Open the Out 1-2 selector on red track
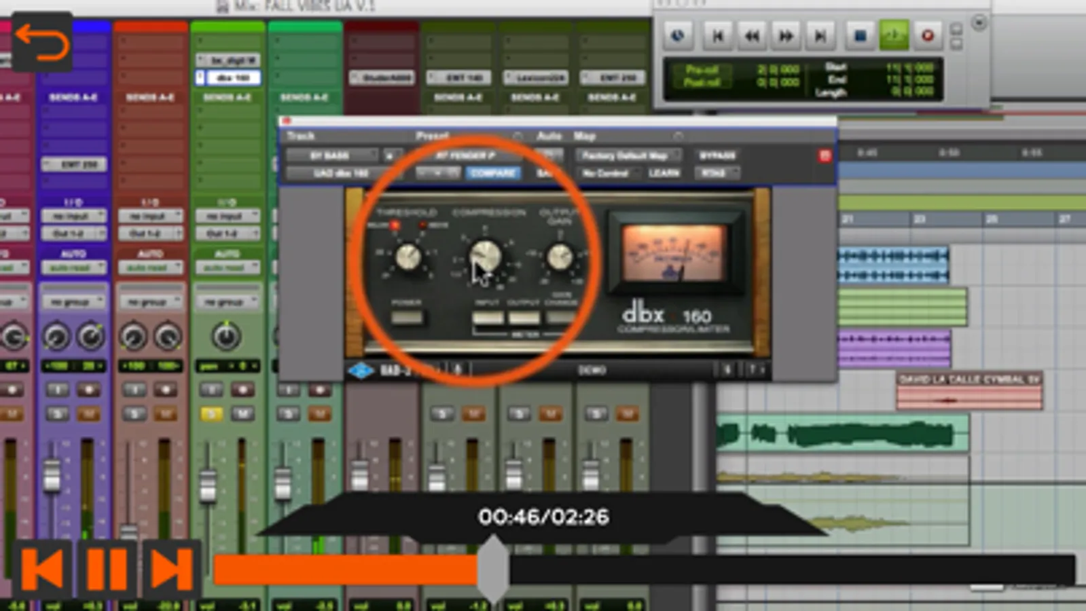The width and height of the screenshot is (1086, 611). point(151,233)
